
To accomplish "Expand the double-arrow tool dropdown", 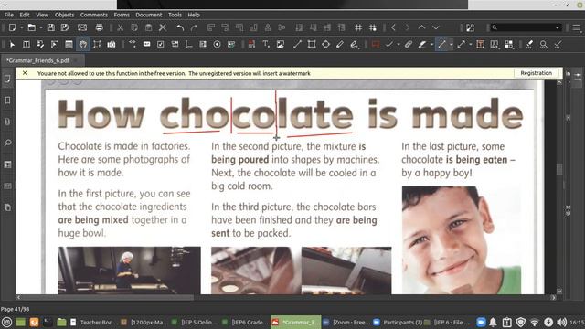I will point(471,45).
